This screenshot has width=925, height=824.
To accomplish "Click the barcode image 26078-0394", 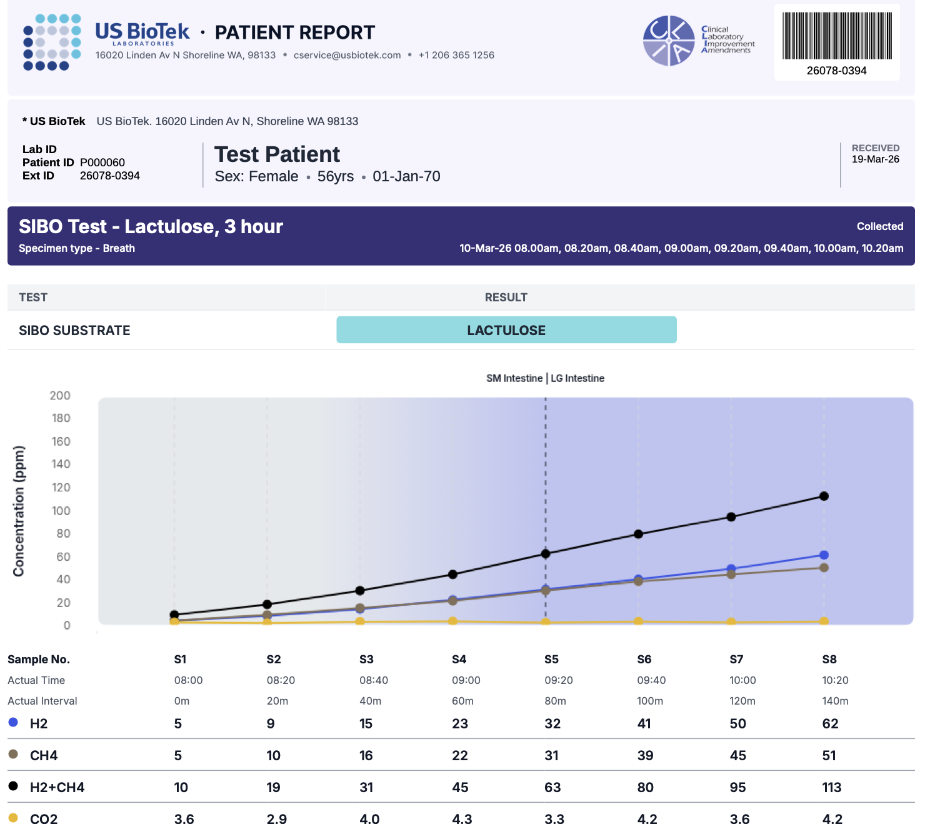I will click(x=836, y=37).
